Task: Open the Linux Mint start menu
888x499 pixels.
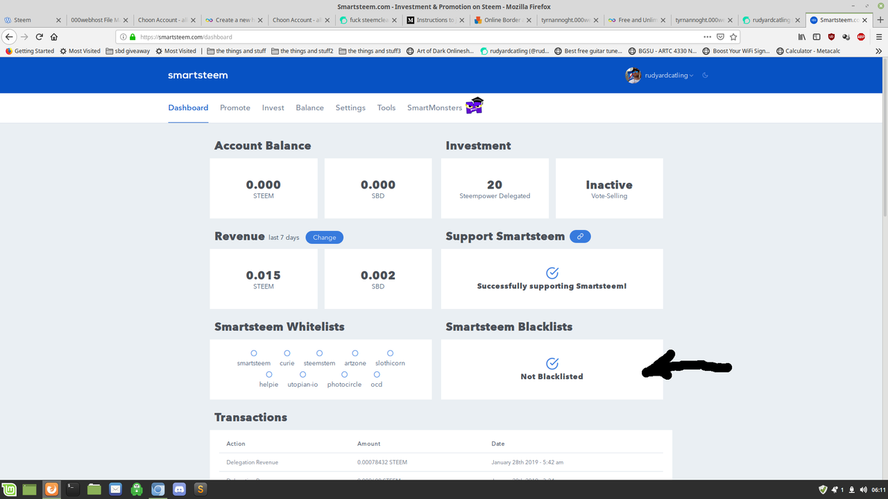Action: [10, 489]
